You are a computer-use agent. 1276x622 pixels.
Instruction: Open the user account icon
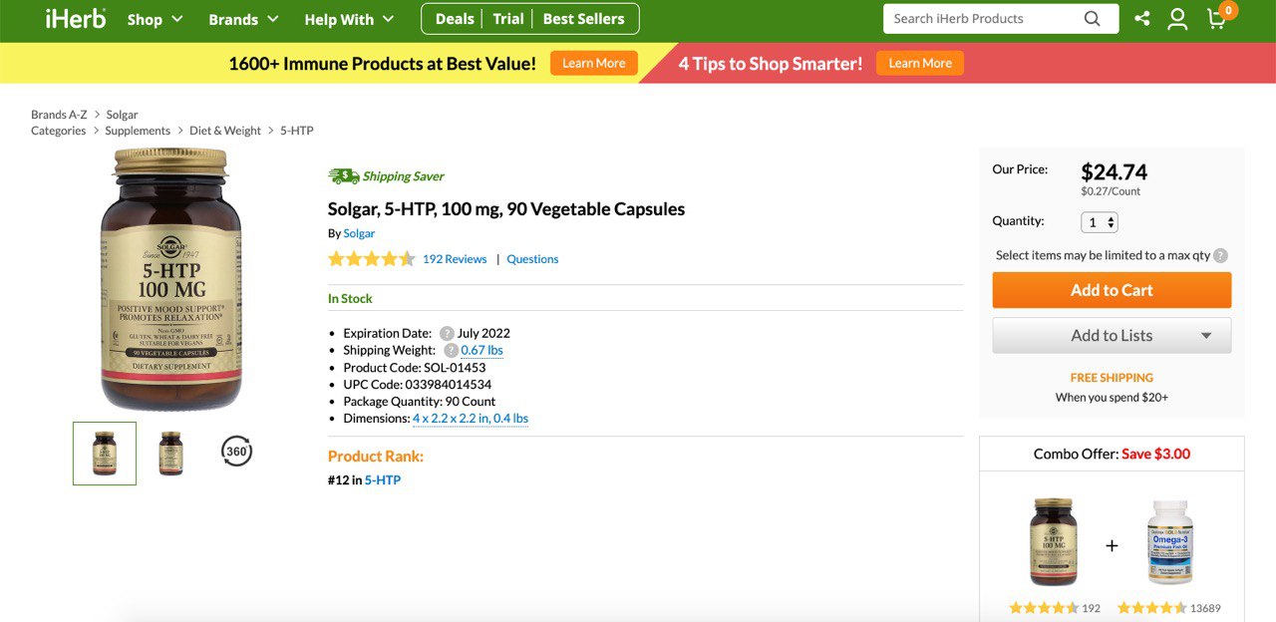click(1177, 19)
